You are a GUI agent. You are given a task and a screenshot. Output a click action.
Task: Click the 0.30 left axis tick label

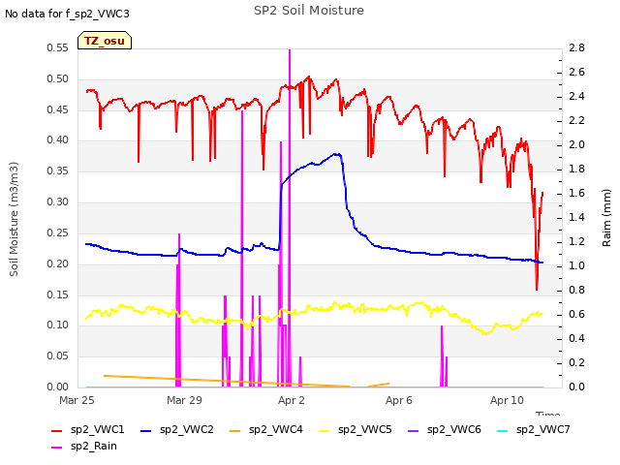pos(58,202)
